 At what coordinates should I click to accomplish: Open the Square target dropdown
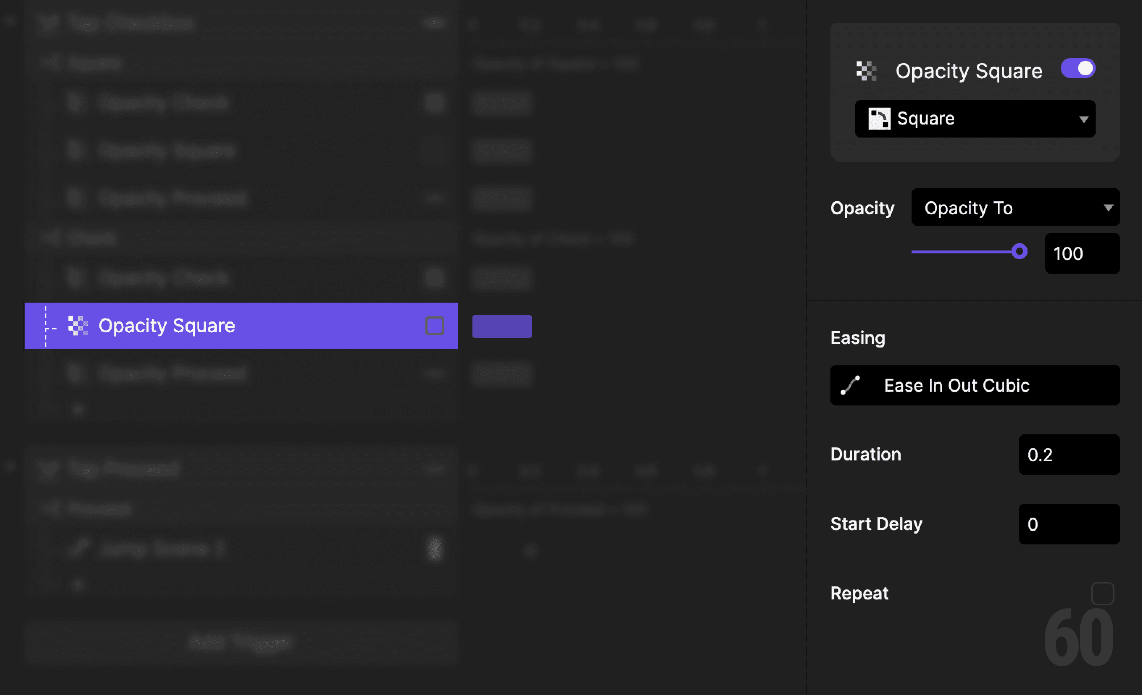pyautogui.click(x=974, y=118)
